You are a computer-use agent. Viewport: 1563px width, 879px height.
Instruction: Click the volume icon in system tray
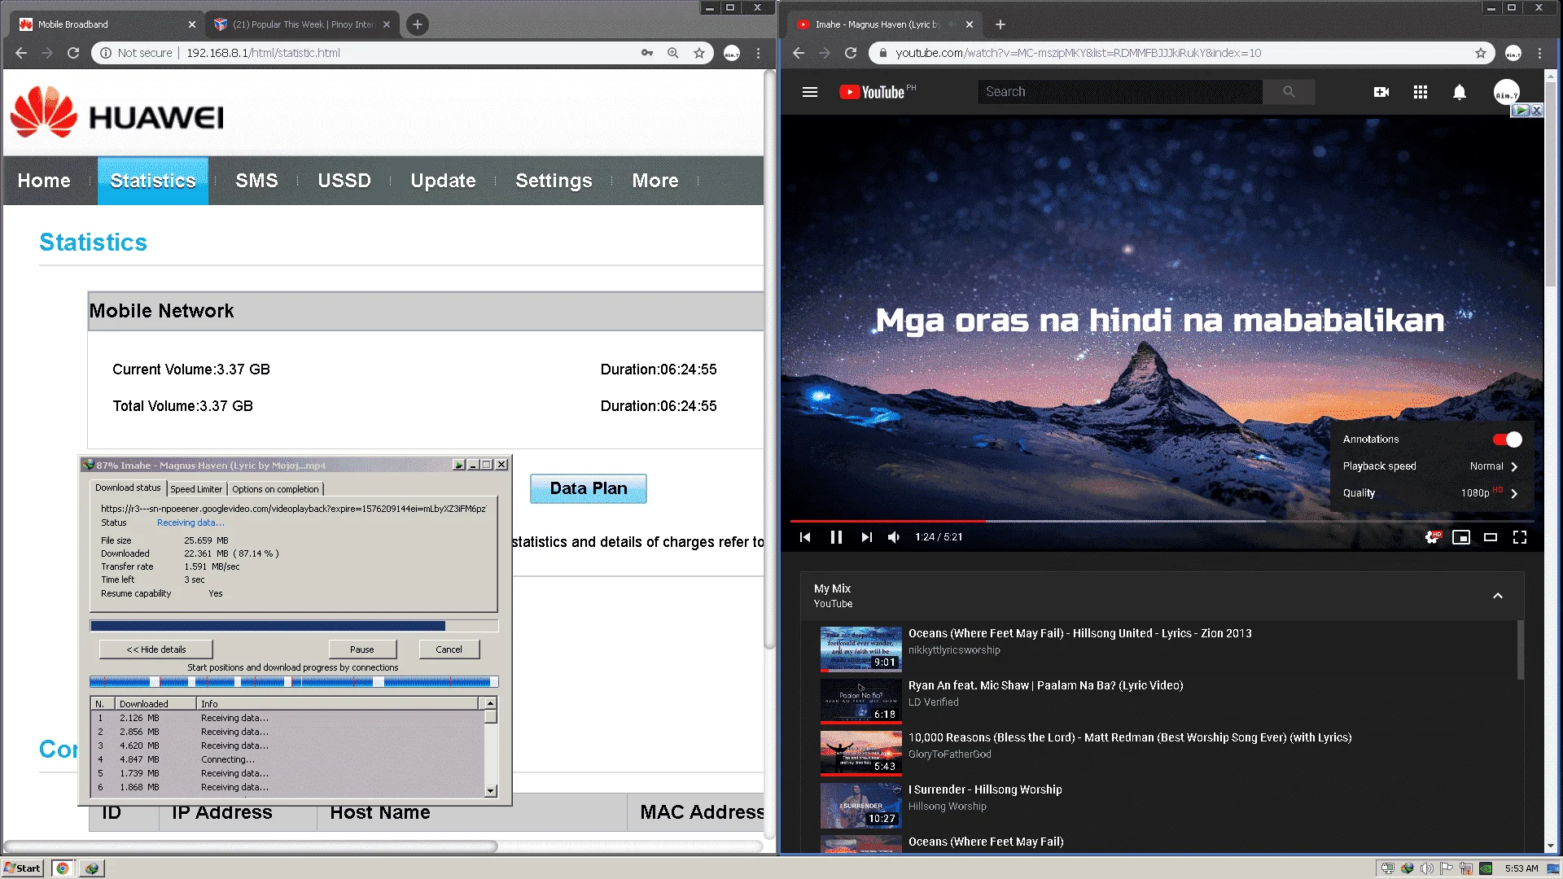click(x=1427, y=868)
